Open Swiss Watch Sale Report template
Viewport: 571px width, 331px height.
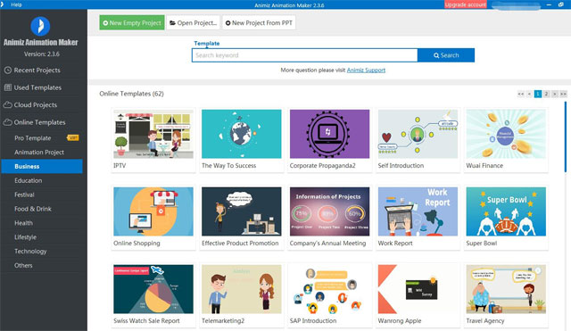tap(153, 289)
